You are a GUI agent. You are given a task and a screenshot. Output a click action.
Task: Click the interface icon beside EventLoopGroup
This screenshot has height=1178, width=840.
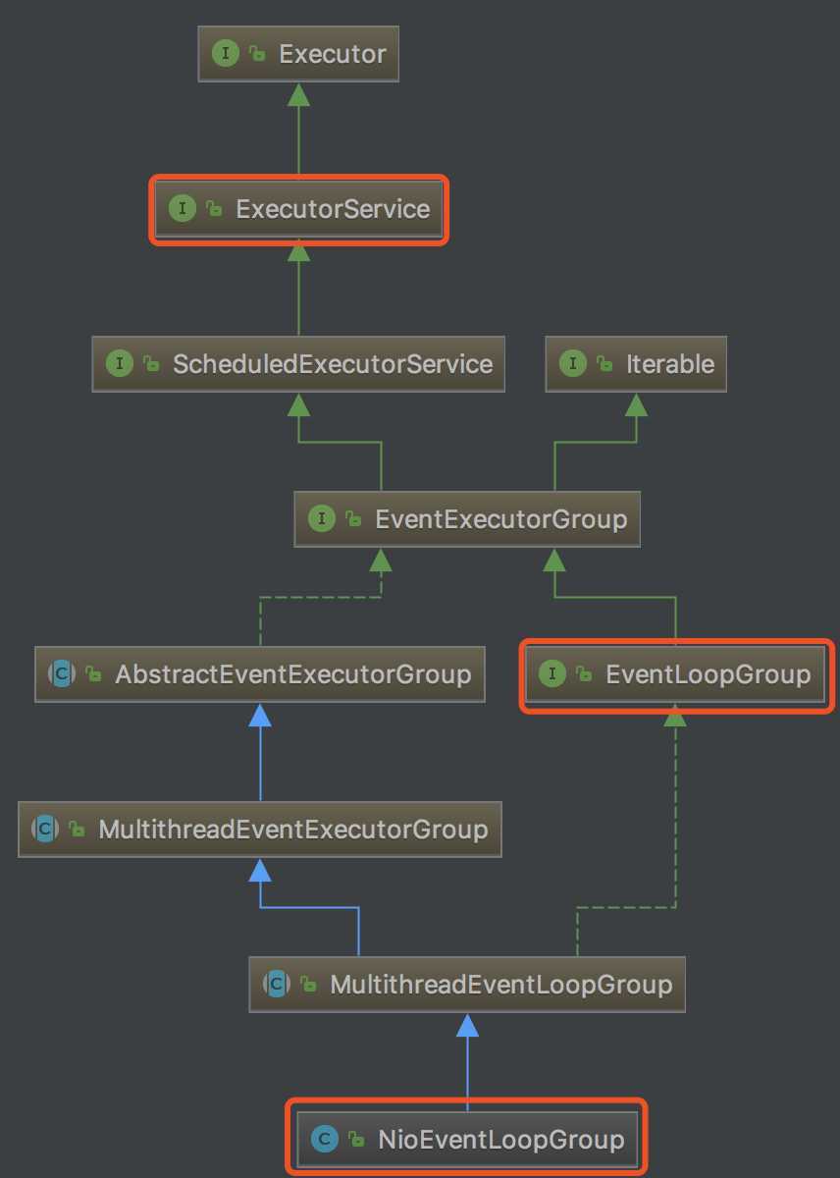coord(552,674)
